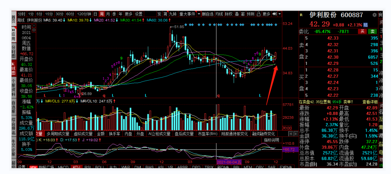Switch chart to 分时 period
The height and width of the screenshot is (174, 391).
click(x=22, y=14)
